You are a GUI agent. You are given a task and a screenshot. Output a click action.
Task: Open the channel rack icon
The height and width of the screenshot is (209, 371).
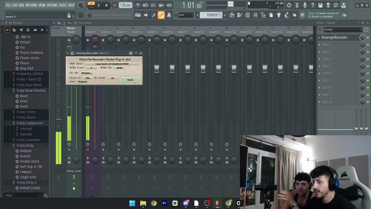tap(248, 15)
